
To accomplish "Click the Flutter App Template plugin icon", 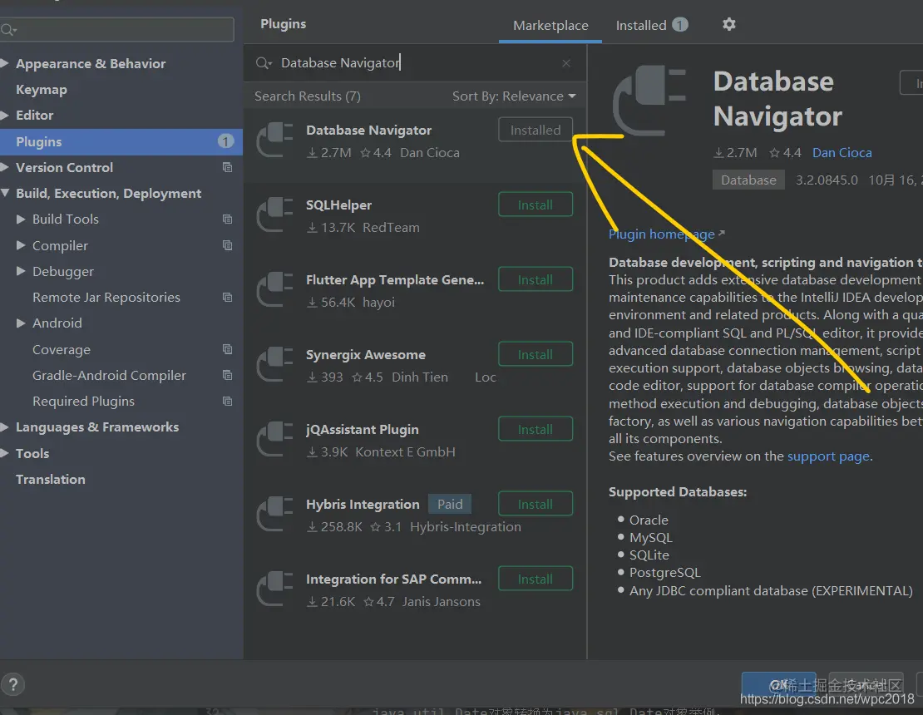I will click(x=275, y=290).
